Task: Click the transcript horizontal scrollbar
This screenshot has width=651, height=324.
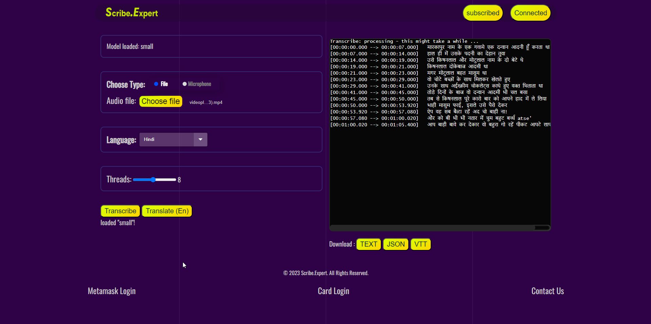Action: [440, 228]
